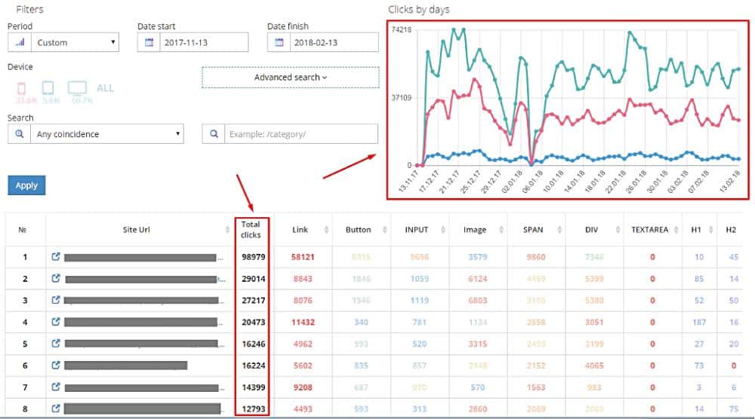Screen dimensions: 755x419
Task: Sort table by Link column header
Action: (x=300, y=229)
